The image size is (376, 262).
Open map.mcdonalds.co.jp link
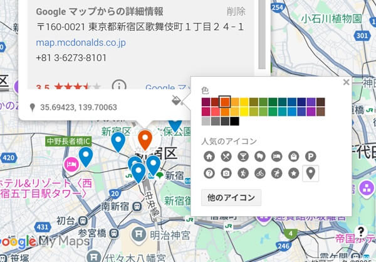(81, 43)
